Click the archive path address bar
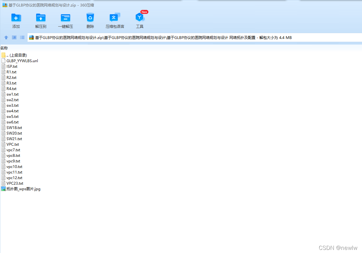The width and height of the screenshot is (362, 253). [x=195, y=37]
